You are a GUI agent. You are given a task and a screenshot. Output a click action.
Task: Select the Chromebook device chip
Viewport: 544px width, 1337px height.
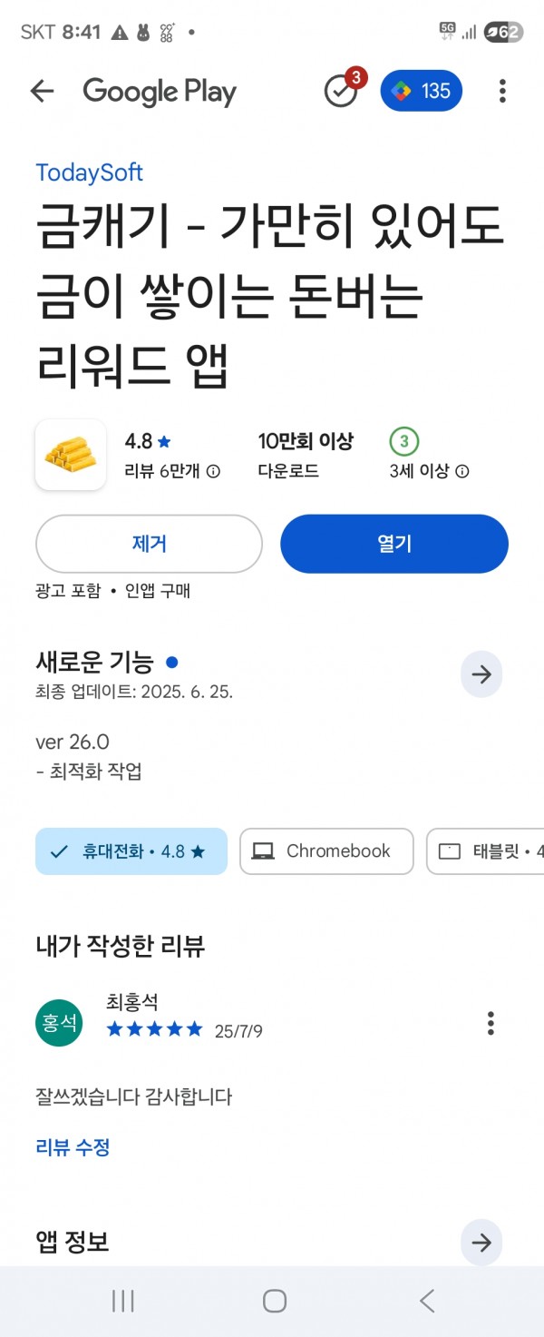click(326, 851)
